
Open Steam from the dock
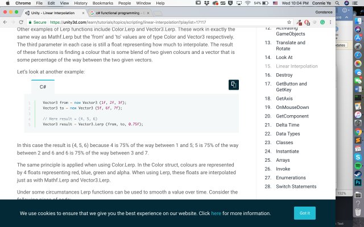(358, 174)
